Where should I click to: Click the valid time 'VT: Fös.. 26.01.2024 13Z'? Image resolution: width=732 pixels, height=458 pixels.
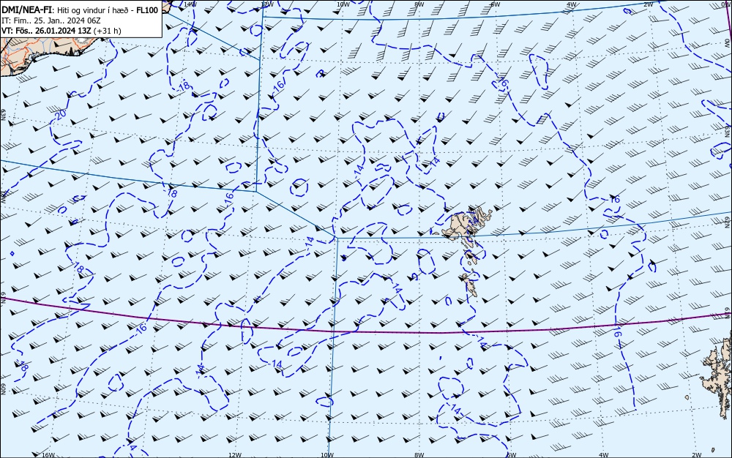coord(47,31)
